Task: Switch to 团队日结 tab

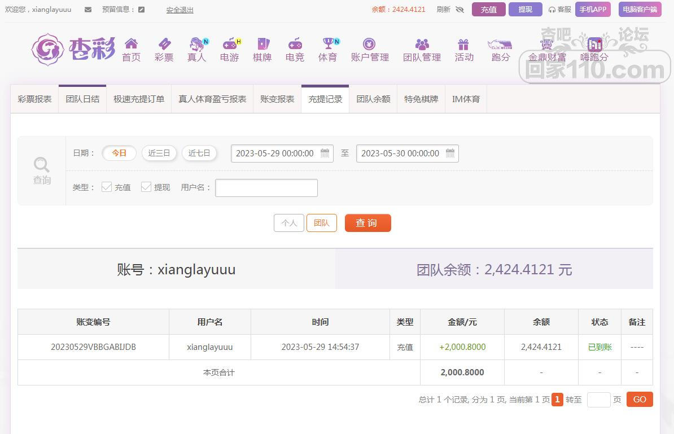Action: click(82, 99)
